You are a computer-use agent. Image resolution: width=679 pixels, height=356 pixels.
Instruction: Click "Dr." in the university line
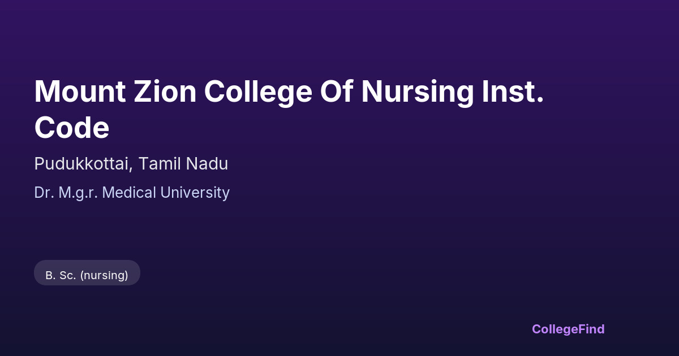pyautogui.click(x=44, y=193)
